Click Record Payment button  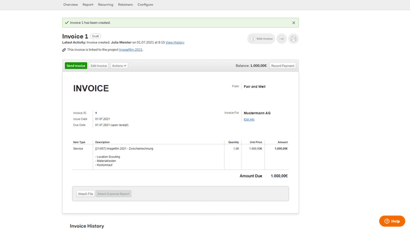[x=282, y=66]
